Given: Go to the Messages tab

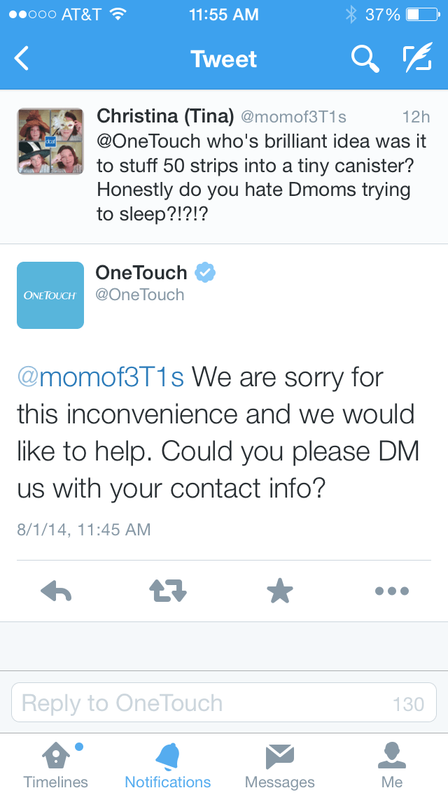Looking at the screenshot, I should pos(280,765).
